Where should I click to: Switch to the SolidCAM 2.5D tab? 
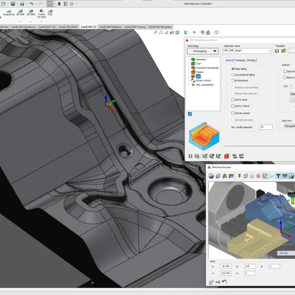(x=47, y=27)
